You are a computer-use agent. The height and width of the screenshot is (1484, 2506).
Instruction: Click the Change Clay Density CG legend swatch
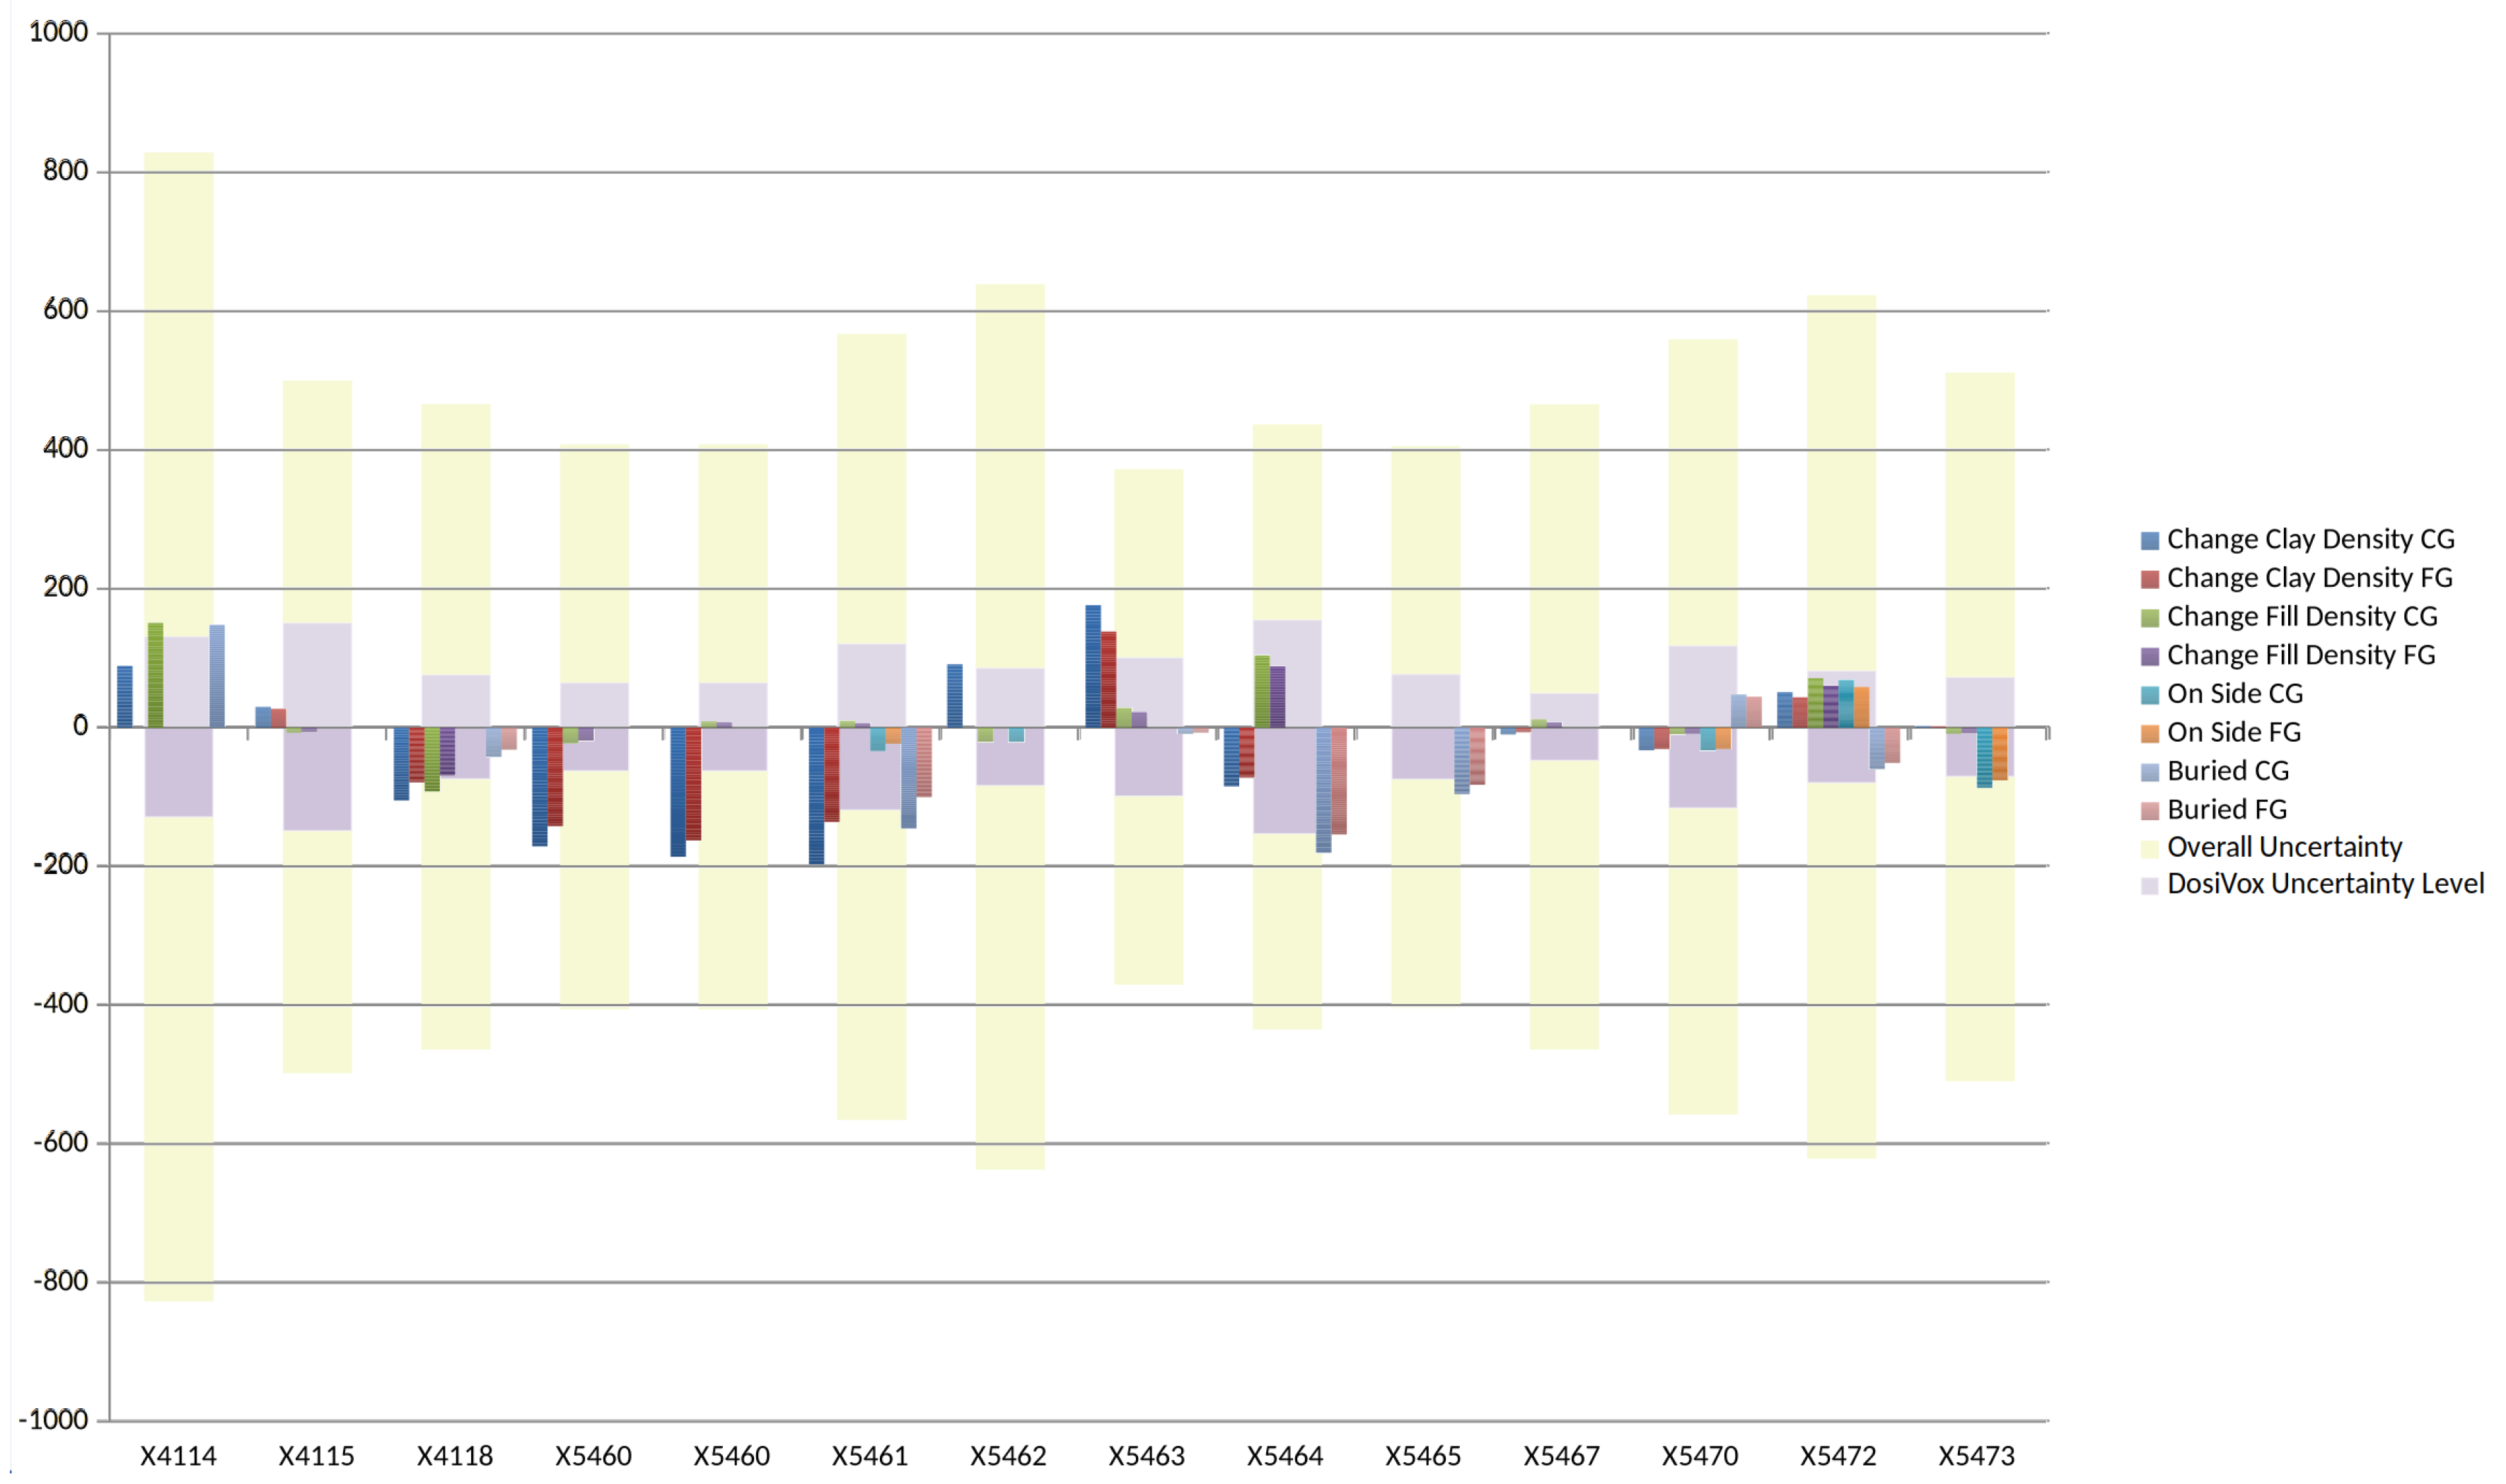2149,541
